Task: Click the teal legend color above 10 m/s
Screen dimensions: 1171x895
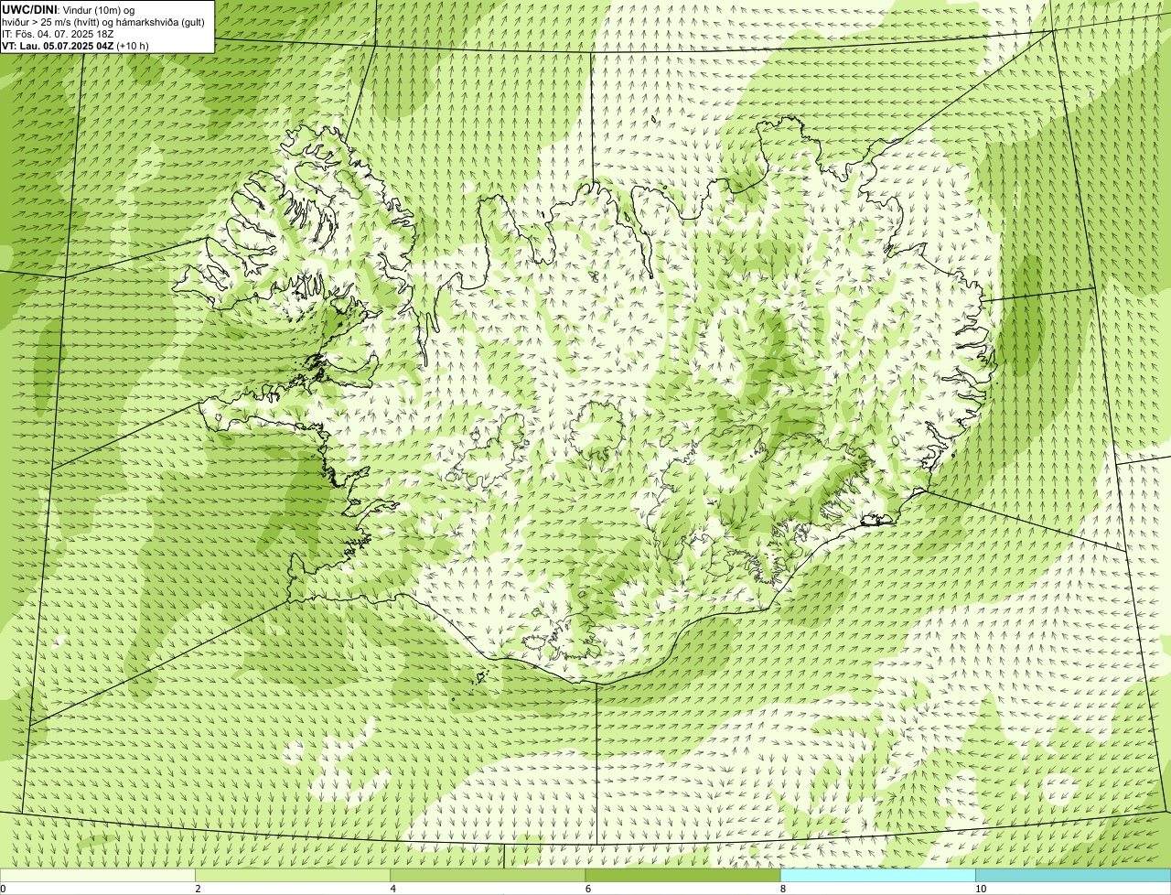Action: coord(1073,875)
